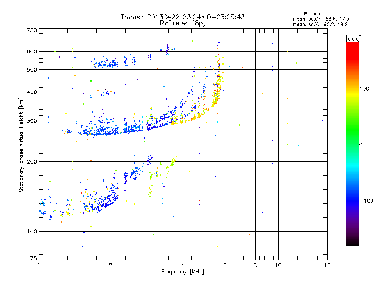Screen dimensions: 385x289
Task: Click y-axis tick label '200'
Action: coord(32,162)
